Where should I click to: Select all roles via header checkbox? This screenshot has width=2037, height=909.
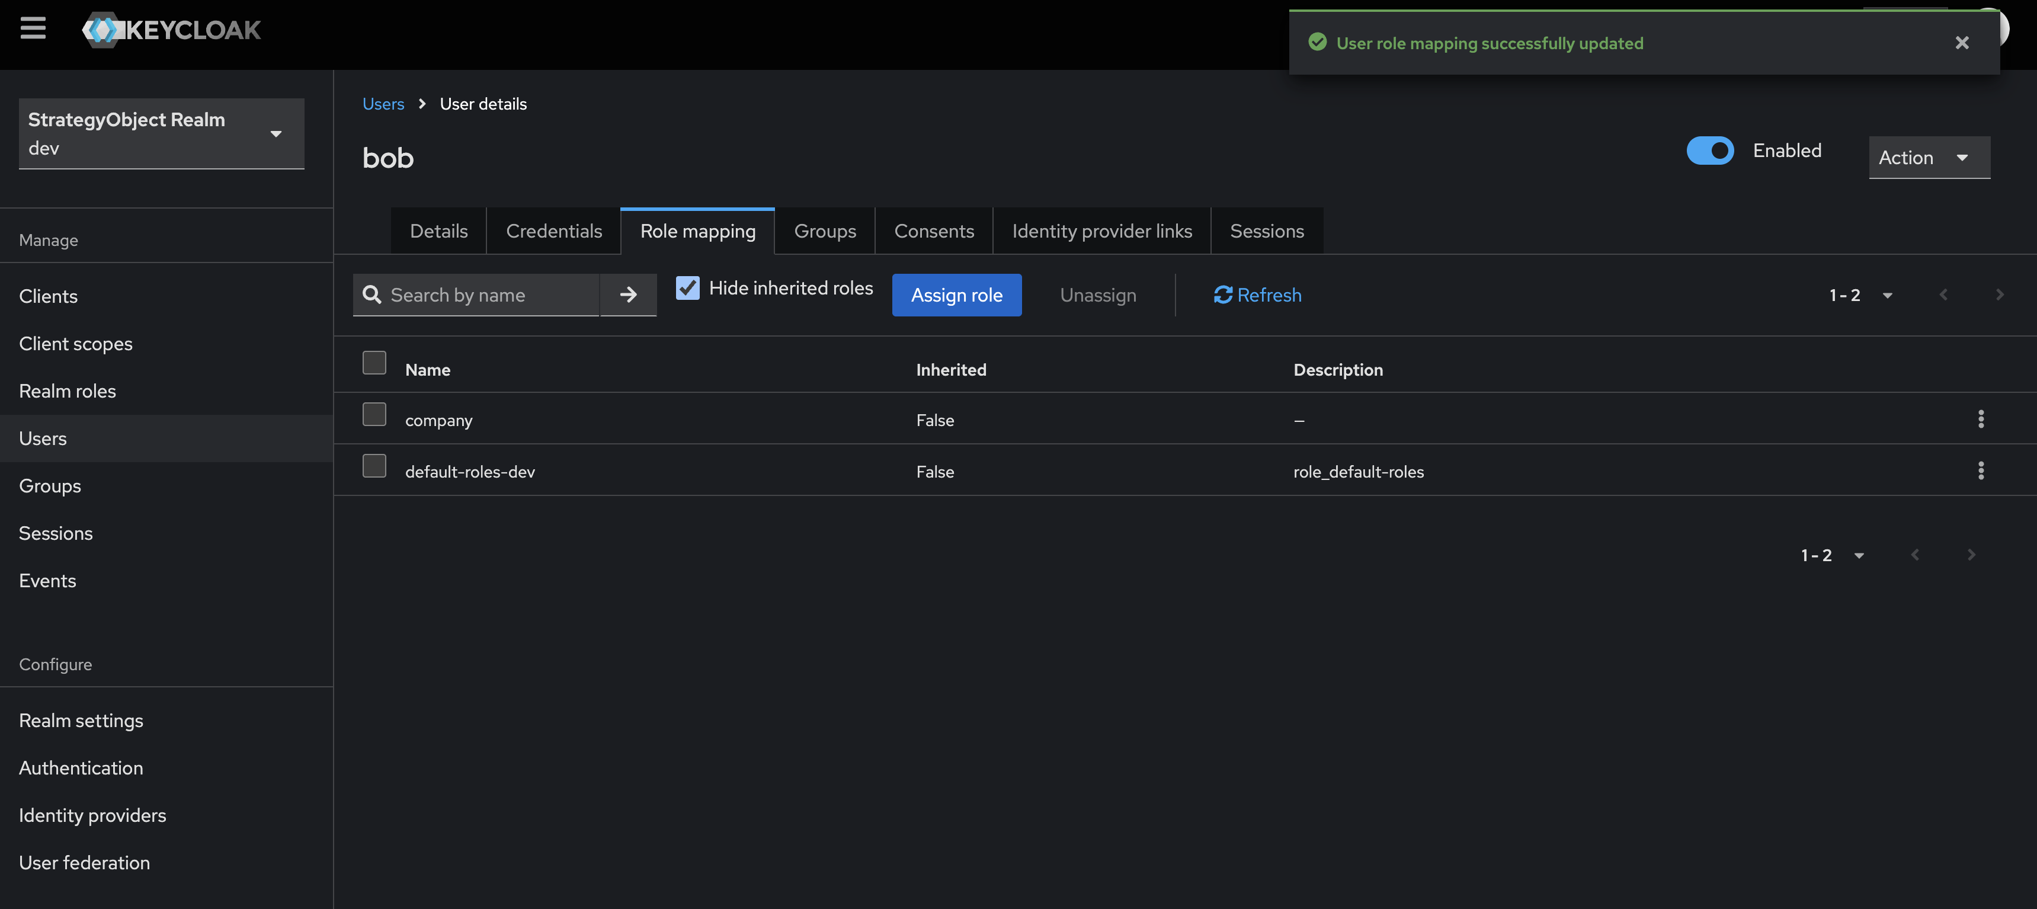[374, 363]
